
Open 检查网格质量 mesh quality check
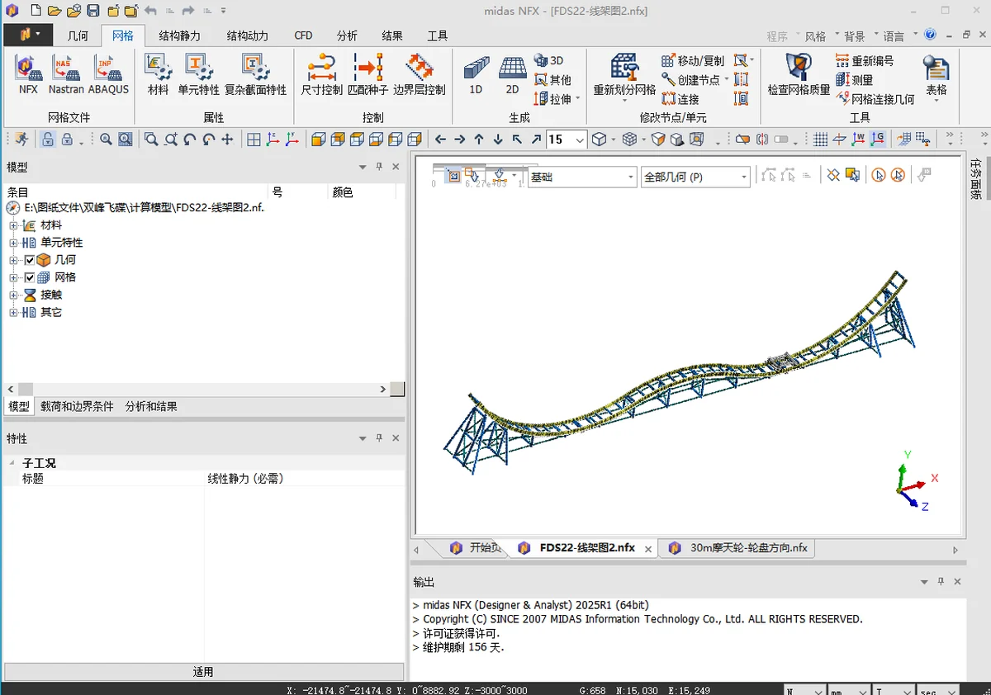[799, 74]
